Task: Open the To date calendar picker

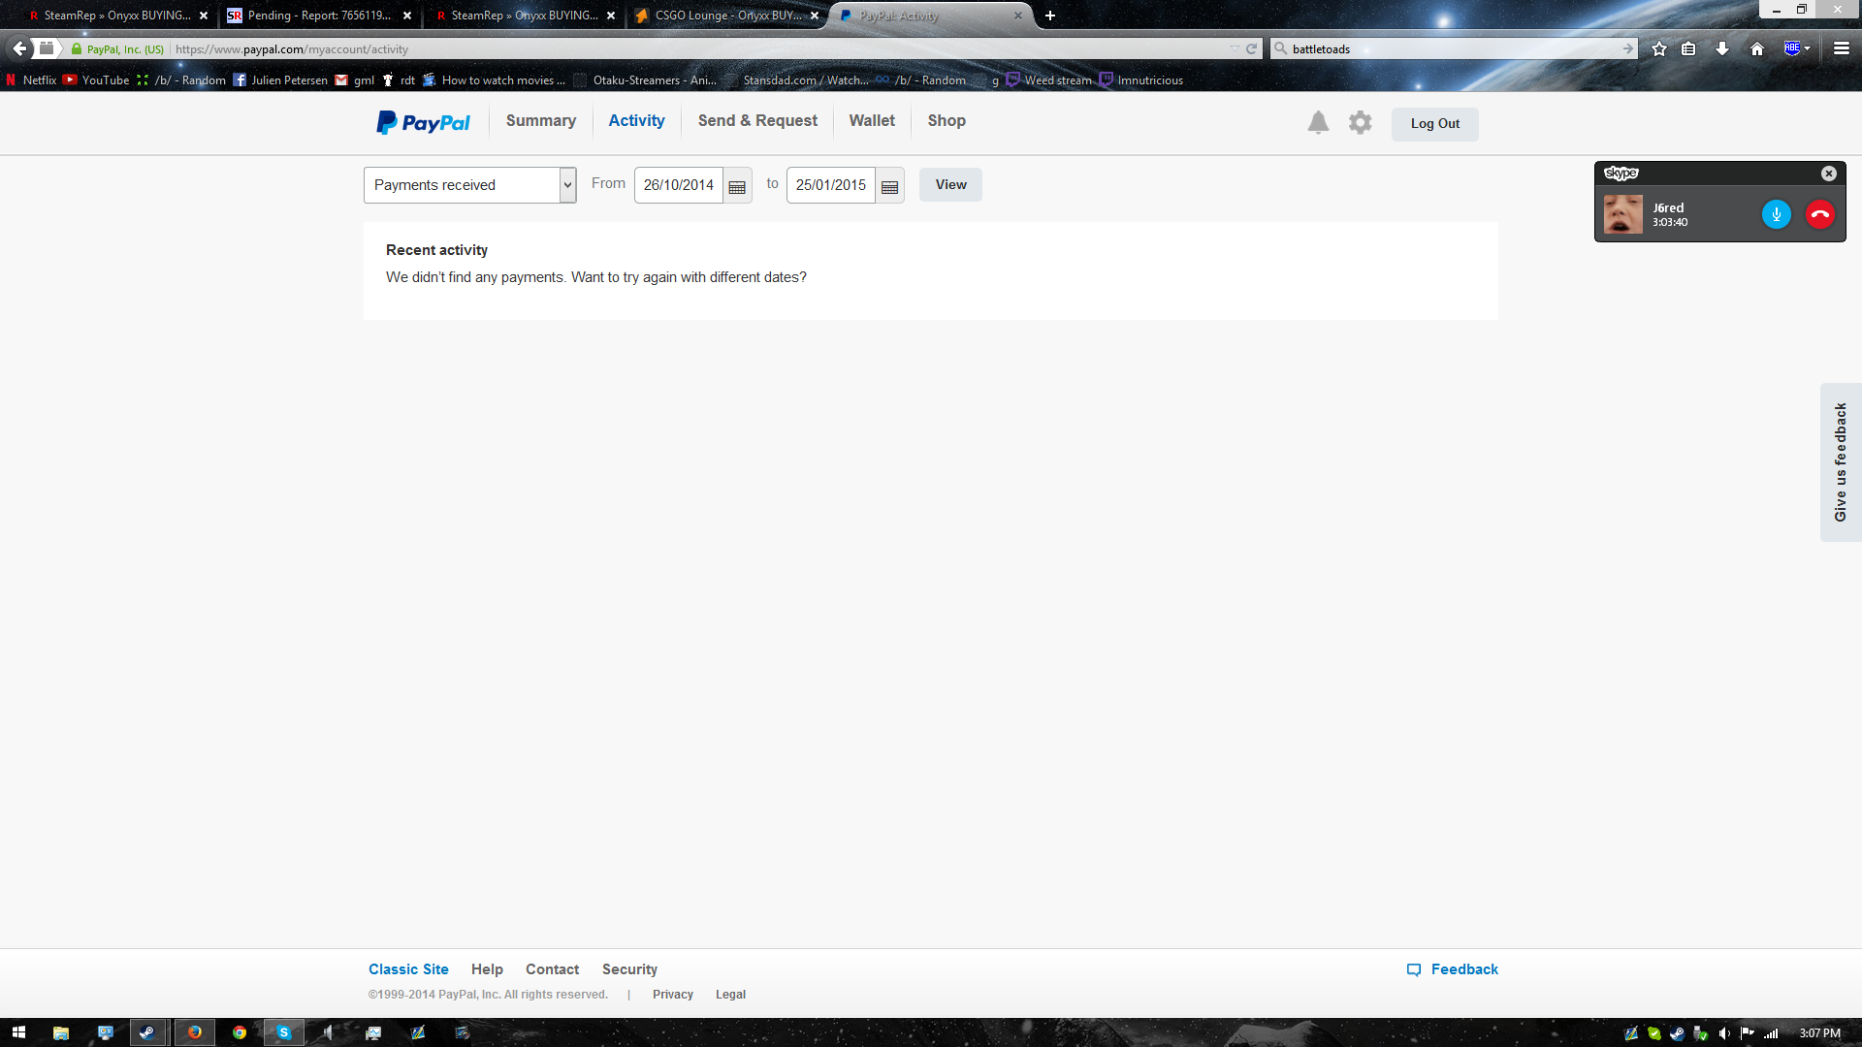Action: pos(889,186)
